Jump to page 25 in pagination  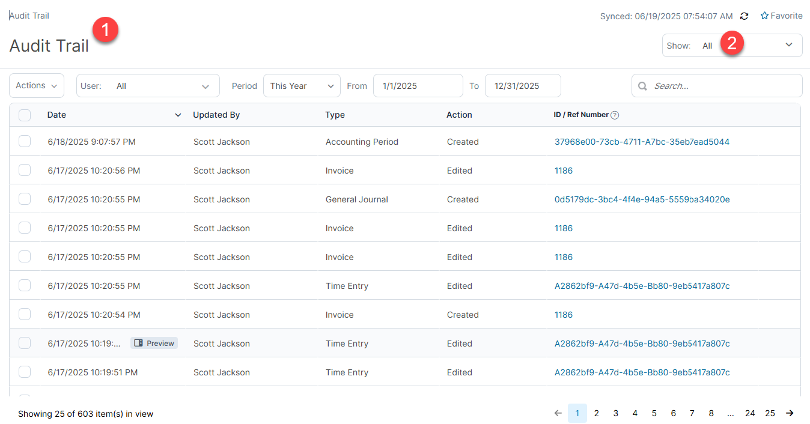coord(770,413)
